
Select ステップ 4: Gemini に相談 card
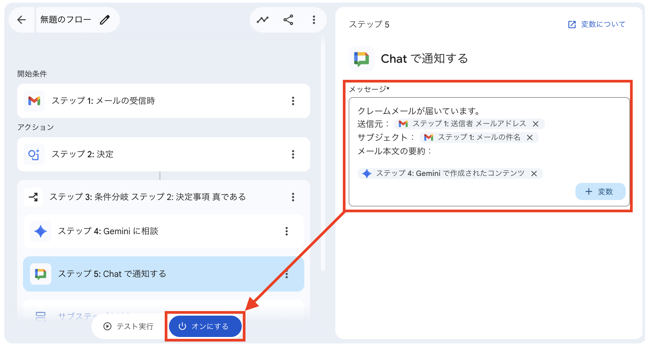click(164, 231)
